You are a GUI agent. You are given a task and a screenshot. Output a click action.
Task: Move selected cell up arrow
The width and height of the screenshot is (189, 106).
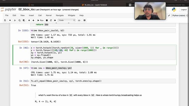[29, 20]
